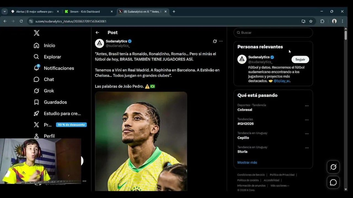Open the Chrome profile avatar

(334, 21)
